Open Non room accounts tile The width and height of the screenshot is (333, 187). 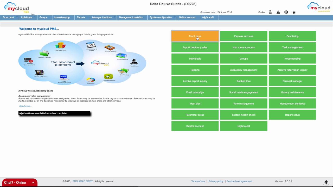click(x=244, y=47)
